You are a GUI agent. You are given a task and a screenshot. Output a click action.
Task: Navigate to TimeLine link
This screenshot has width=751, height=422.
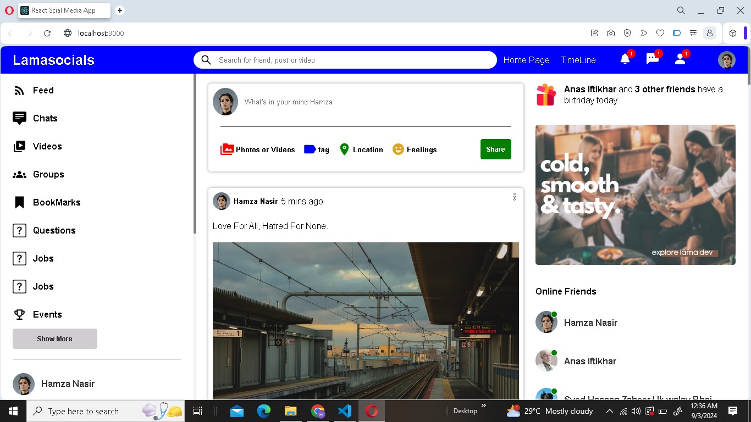(578, 60)
